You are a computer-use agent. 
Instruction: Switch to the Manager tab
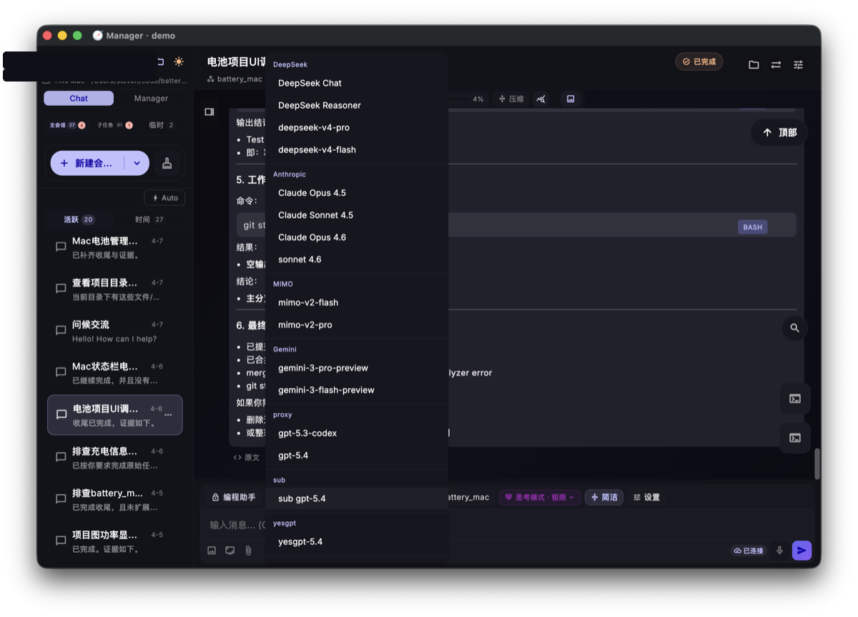(151, 99)
